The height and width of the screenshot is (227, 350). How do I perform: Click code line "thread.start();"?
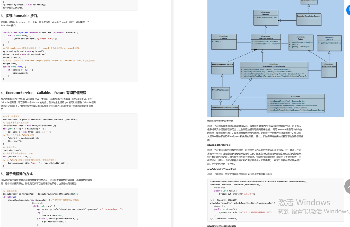(12, 57)
